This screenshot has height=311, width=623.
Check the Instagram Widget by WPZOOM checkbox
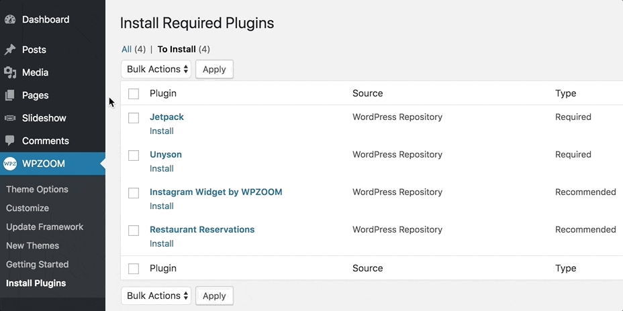[x=134, y=193]
